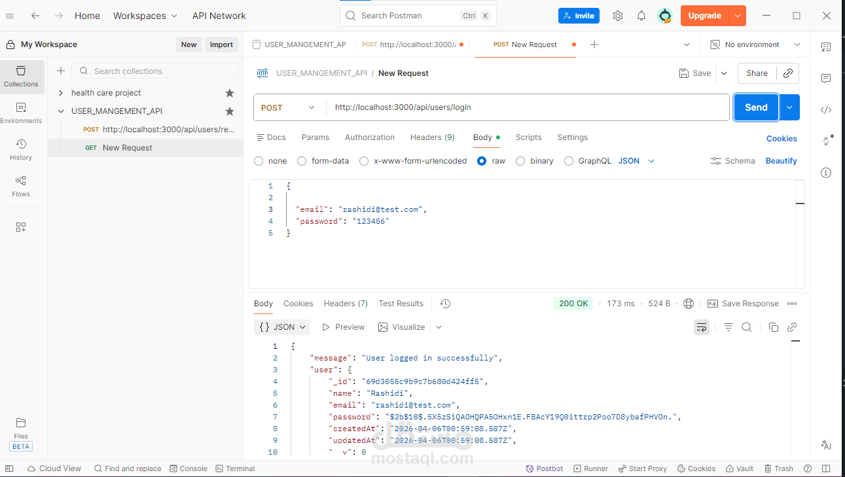The height and width of the screenshot is (477, 845).
Task: Open the JSON raw format dropdown
Action: tap(636, 161)
